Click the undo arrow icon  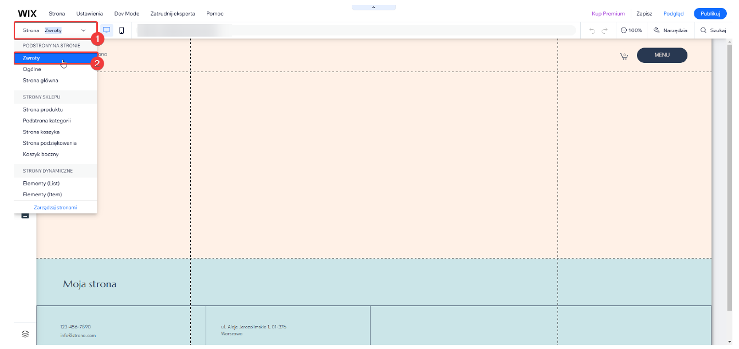[592, 30]
